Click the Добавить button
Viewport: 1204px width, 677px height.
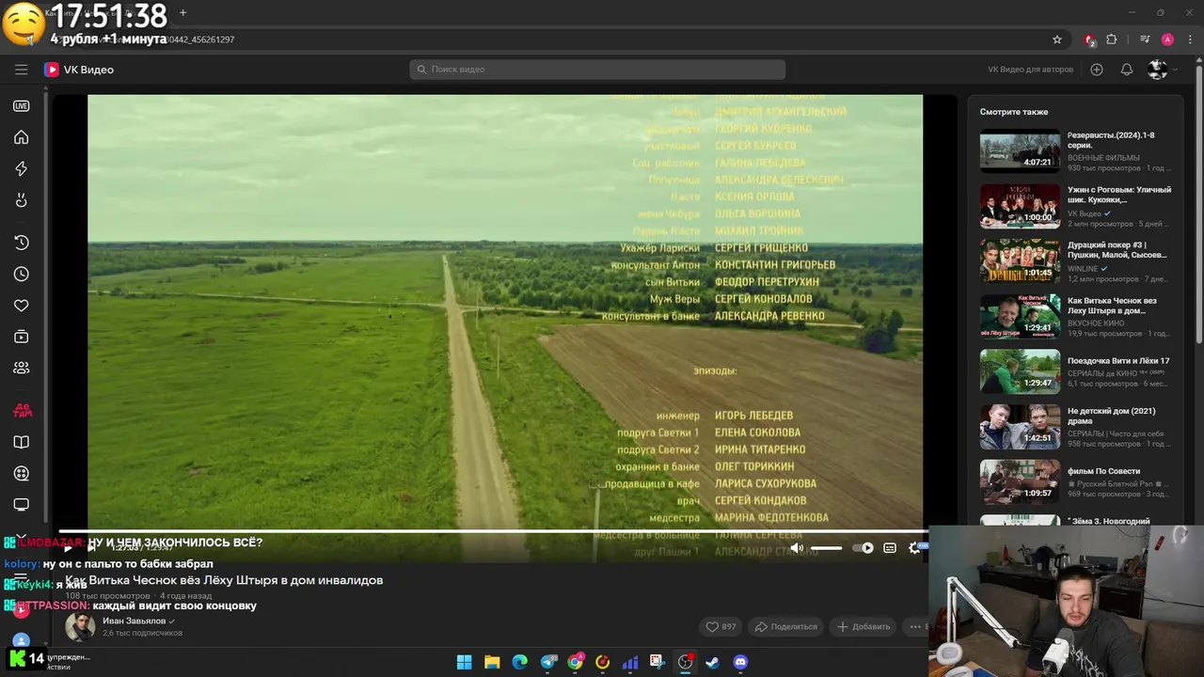point(863,626)
